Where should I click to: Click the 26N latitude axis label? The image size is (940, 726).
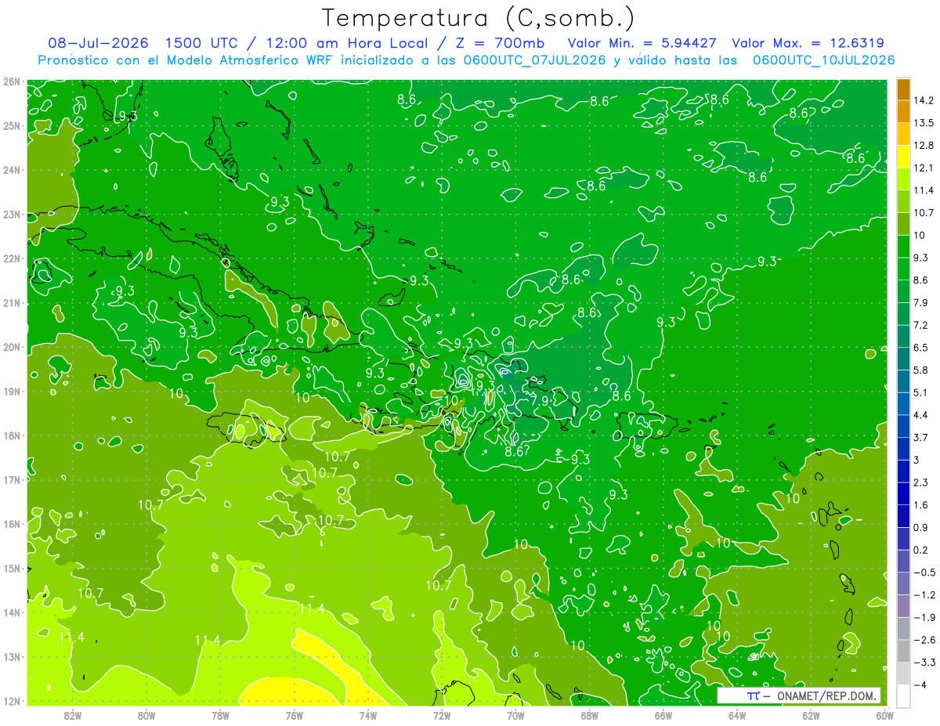point(11,81)
